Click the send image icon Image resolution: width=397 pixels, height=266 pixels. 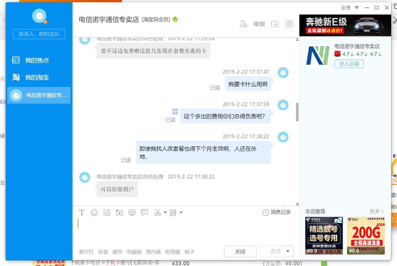(107, 213)
